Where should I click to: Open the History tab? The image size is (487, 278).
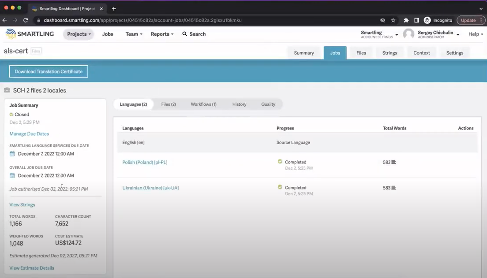tap(239, 104)
